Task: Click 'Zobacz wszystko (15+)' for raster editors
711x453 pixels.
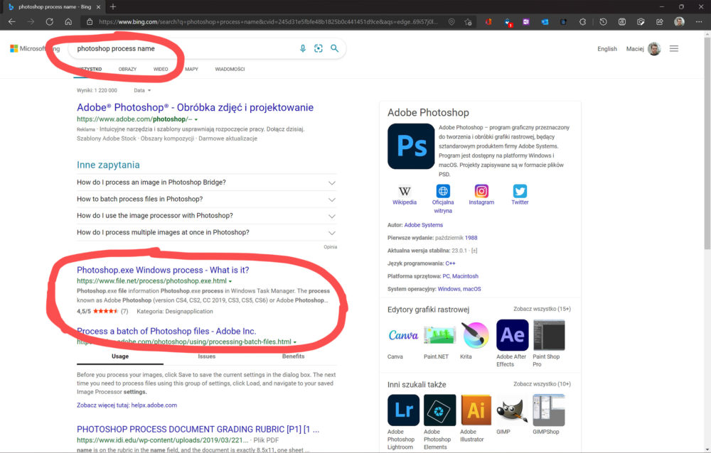Action: pos(542,309)
